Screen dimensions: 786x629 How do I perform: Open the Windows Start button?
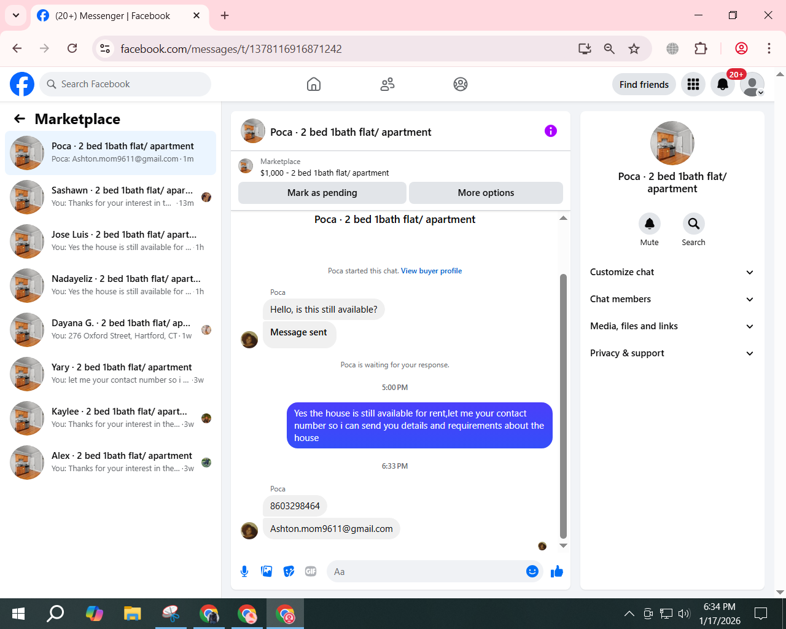(18, 613)
